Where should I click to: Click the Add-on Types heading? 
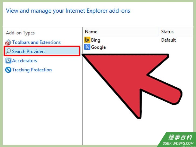(20, 33)
